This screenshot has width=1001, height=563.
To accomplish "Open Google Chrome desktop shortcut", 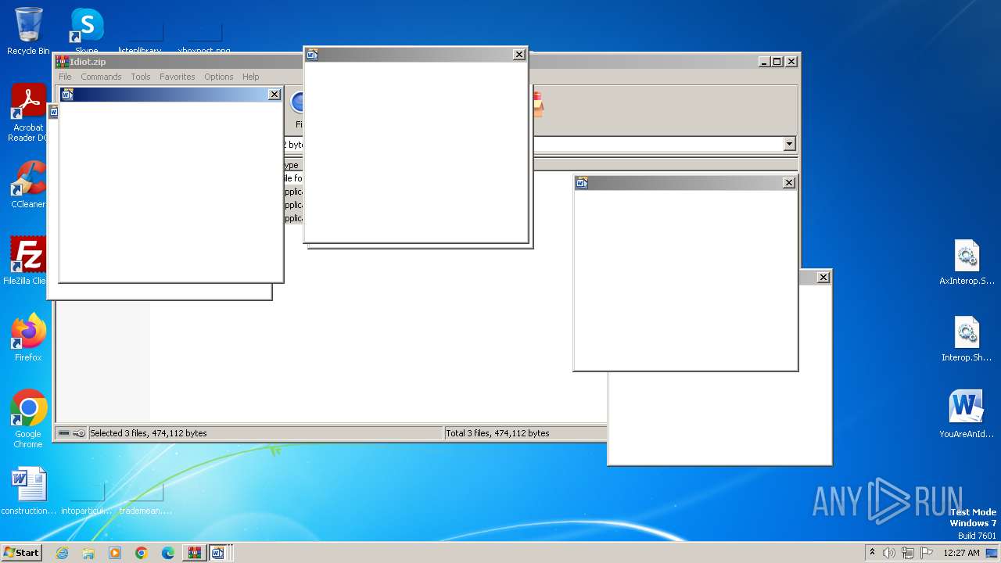I will (28, 418).
